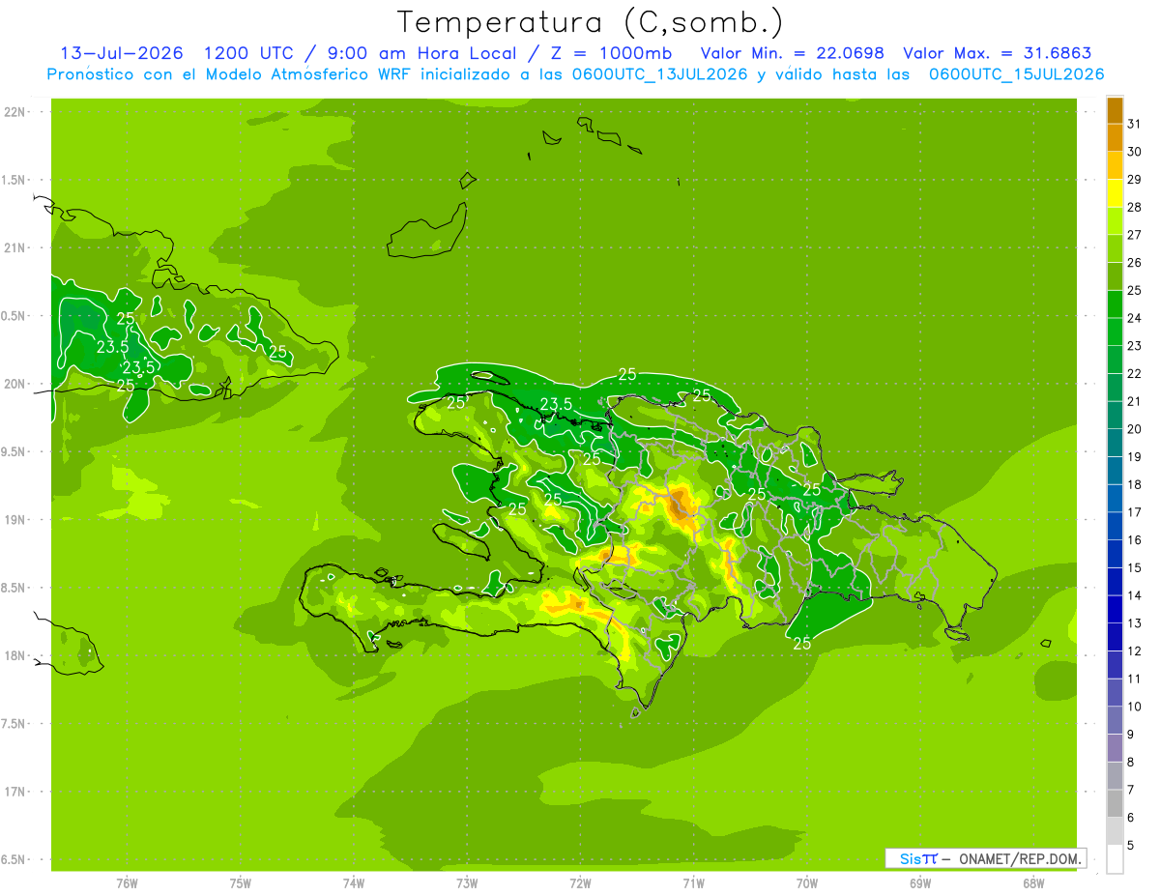Click the '17N' latitude axis label
This screenshot has width=1160, height=896.
click(x=15, y=792)
